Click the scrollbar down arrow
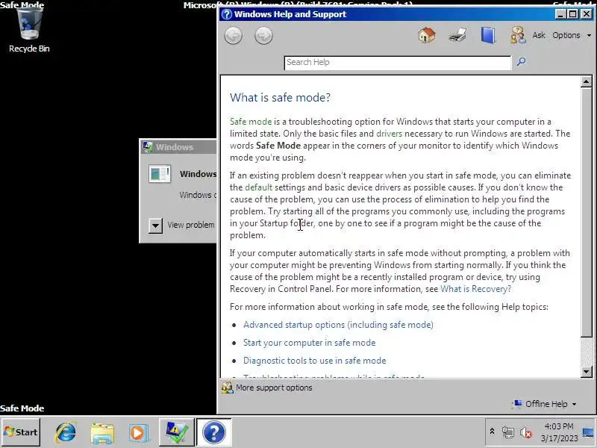 586,371
